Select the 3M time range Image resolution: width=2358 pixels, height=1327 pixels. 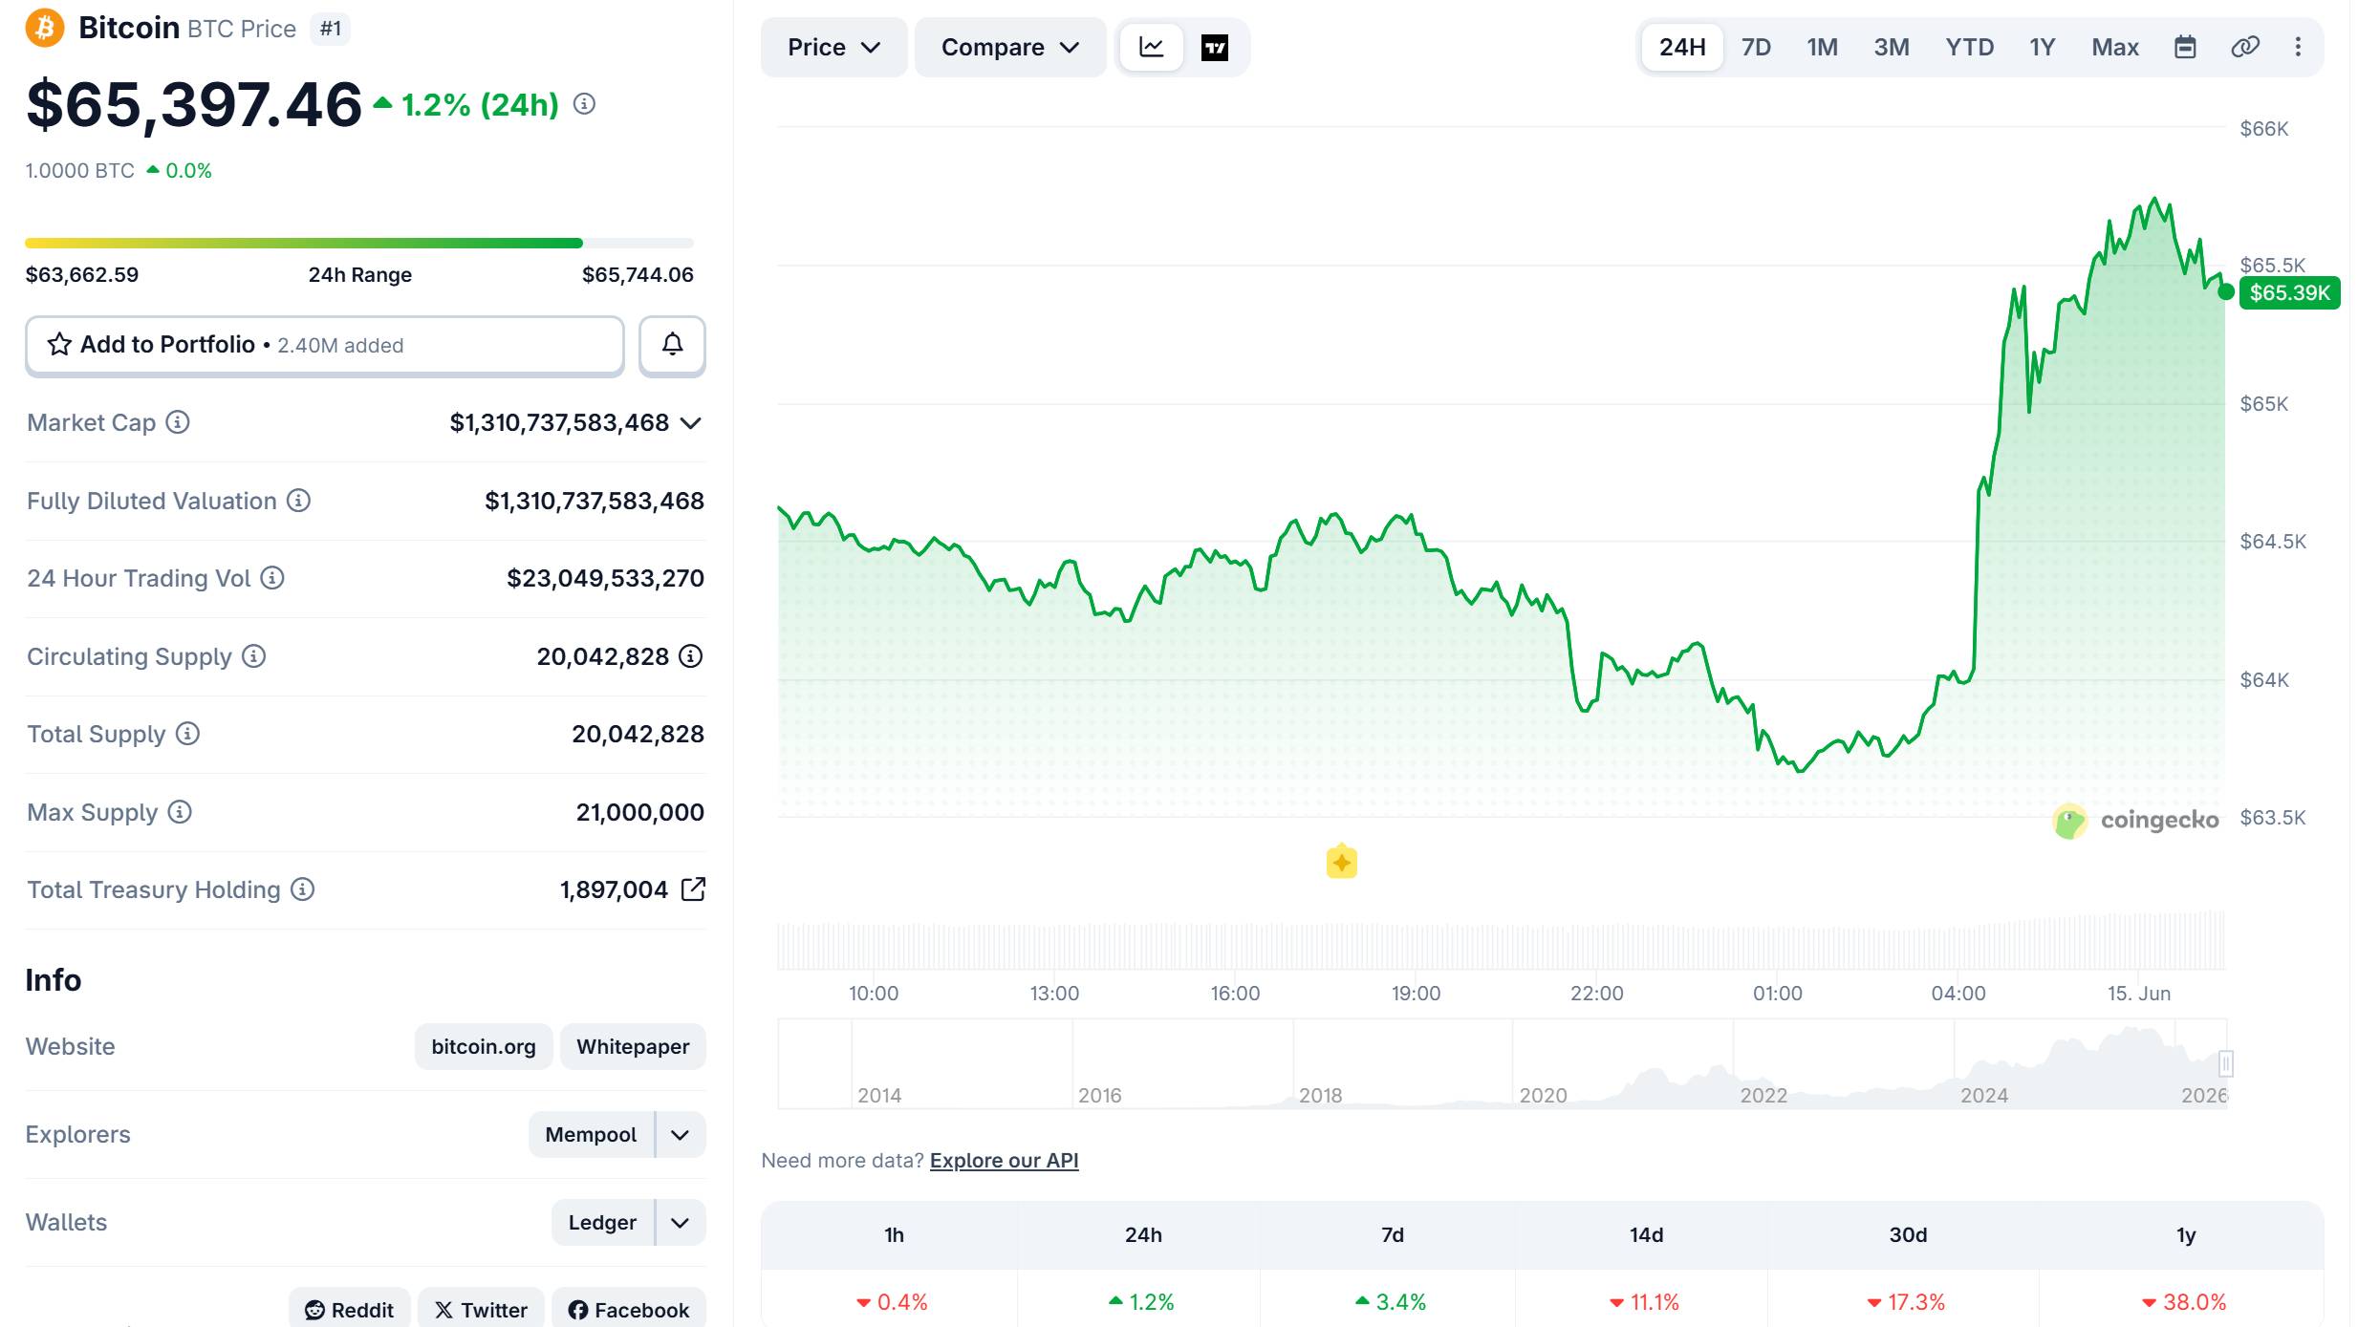click(x=1892, y=47)
